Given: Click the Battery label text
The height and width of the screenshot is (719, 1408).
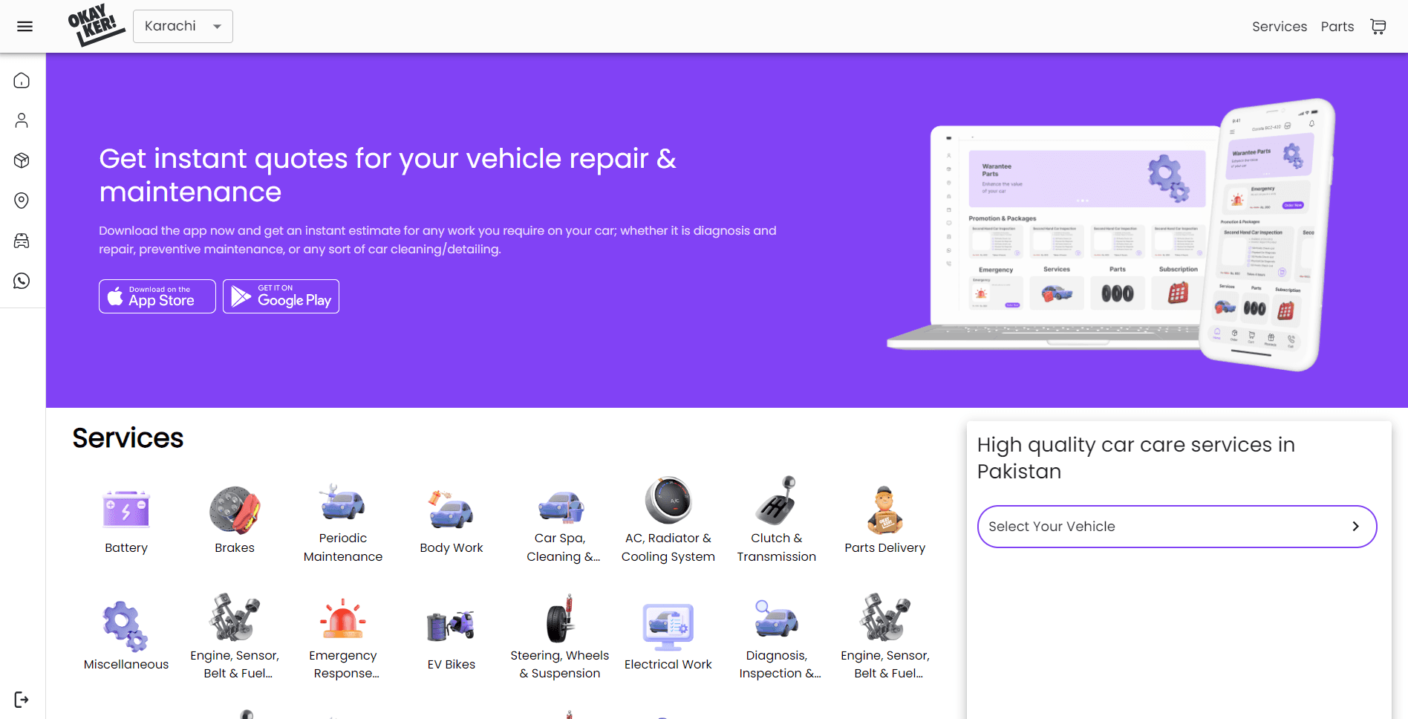Looking at the screenshot, I should (x=126, y=548).
